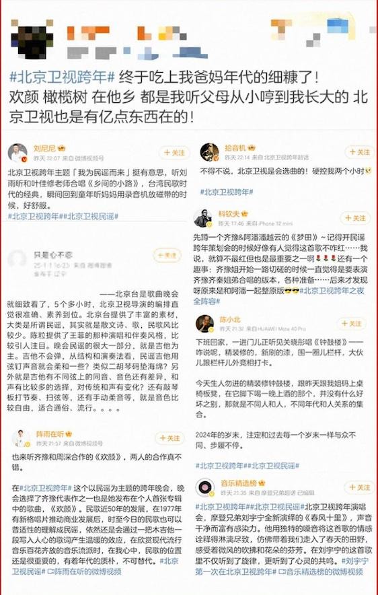Open 阵雨在听's profile avatar
Screen dimensions: 378x595
(x=20, y=438)
